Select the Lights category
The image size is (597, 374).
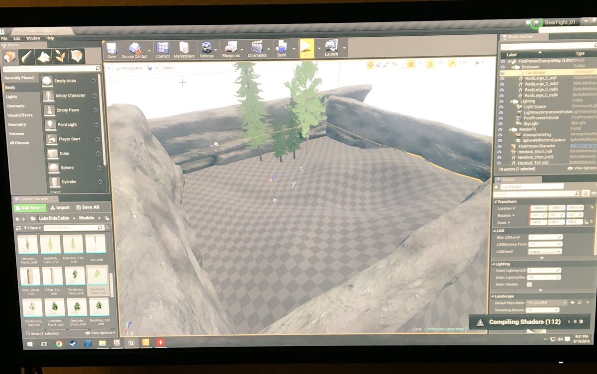click(11, 96)
